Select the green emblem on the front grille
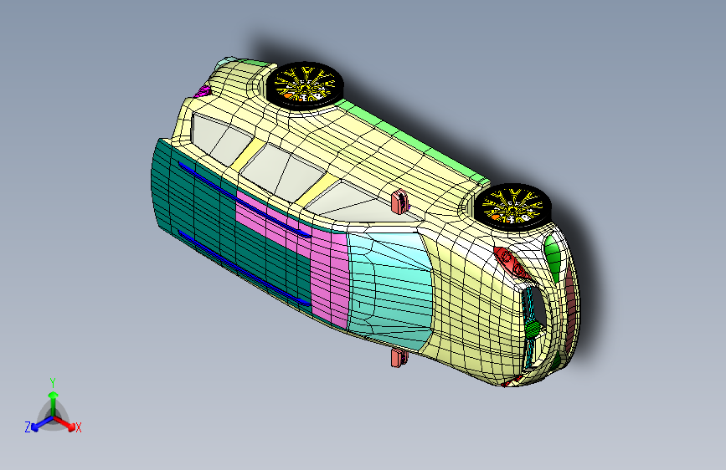Viewport: 726px width, 470px height. pos(533,329)
